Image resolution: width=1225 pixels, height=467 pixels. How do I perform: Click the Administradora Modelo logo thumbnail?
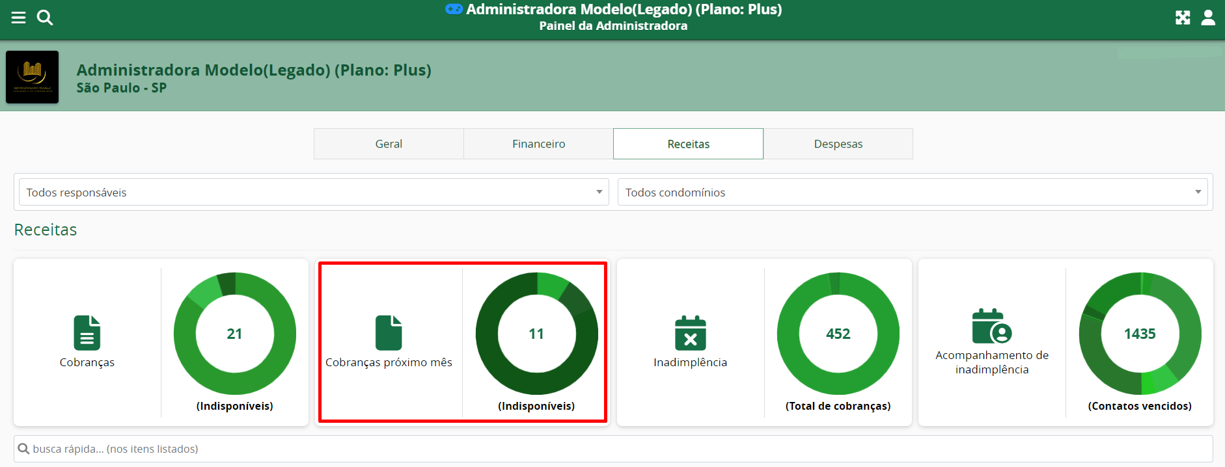click(x=33, y=77)
